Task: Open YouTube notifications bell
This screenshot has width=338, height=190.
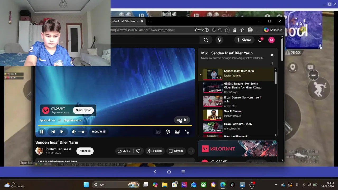Action: click(x=260, y=40)
